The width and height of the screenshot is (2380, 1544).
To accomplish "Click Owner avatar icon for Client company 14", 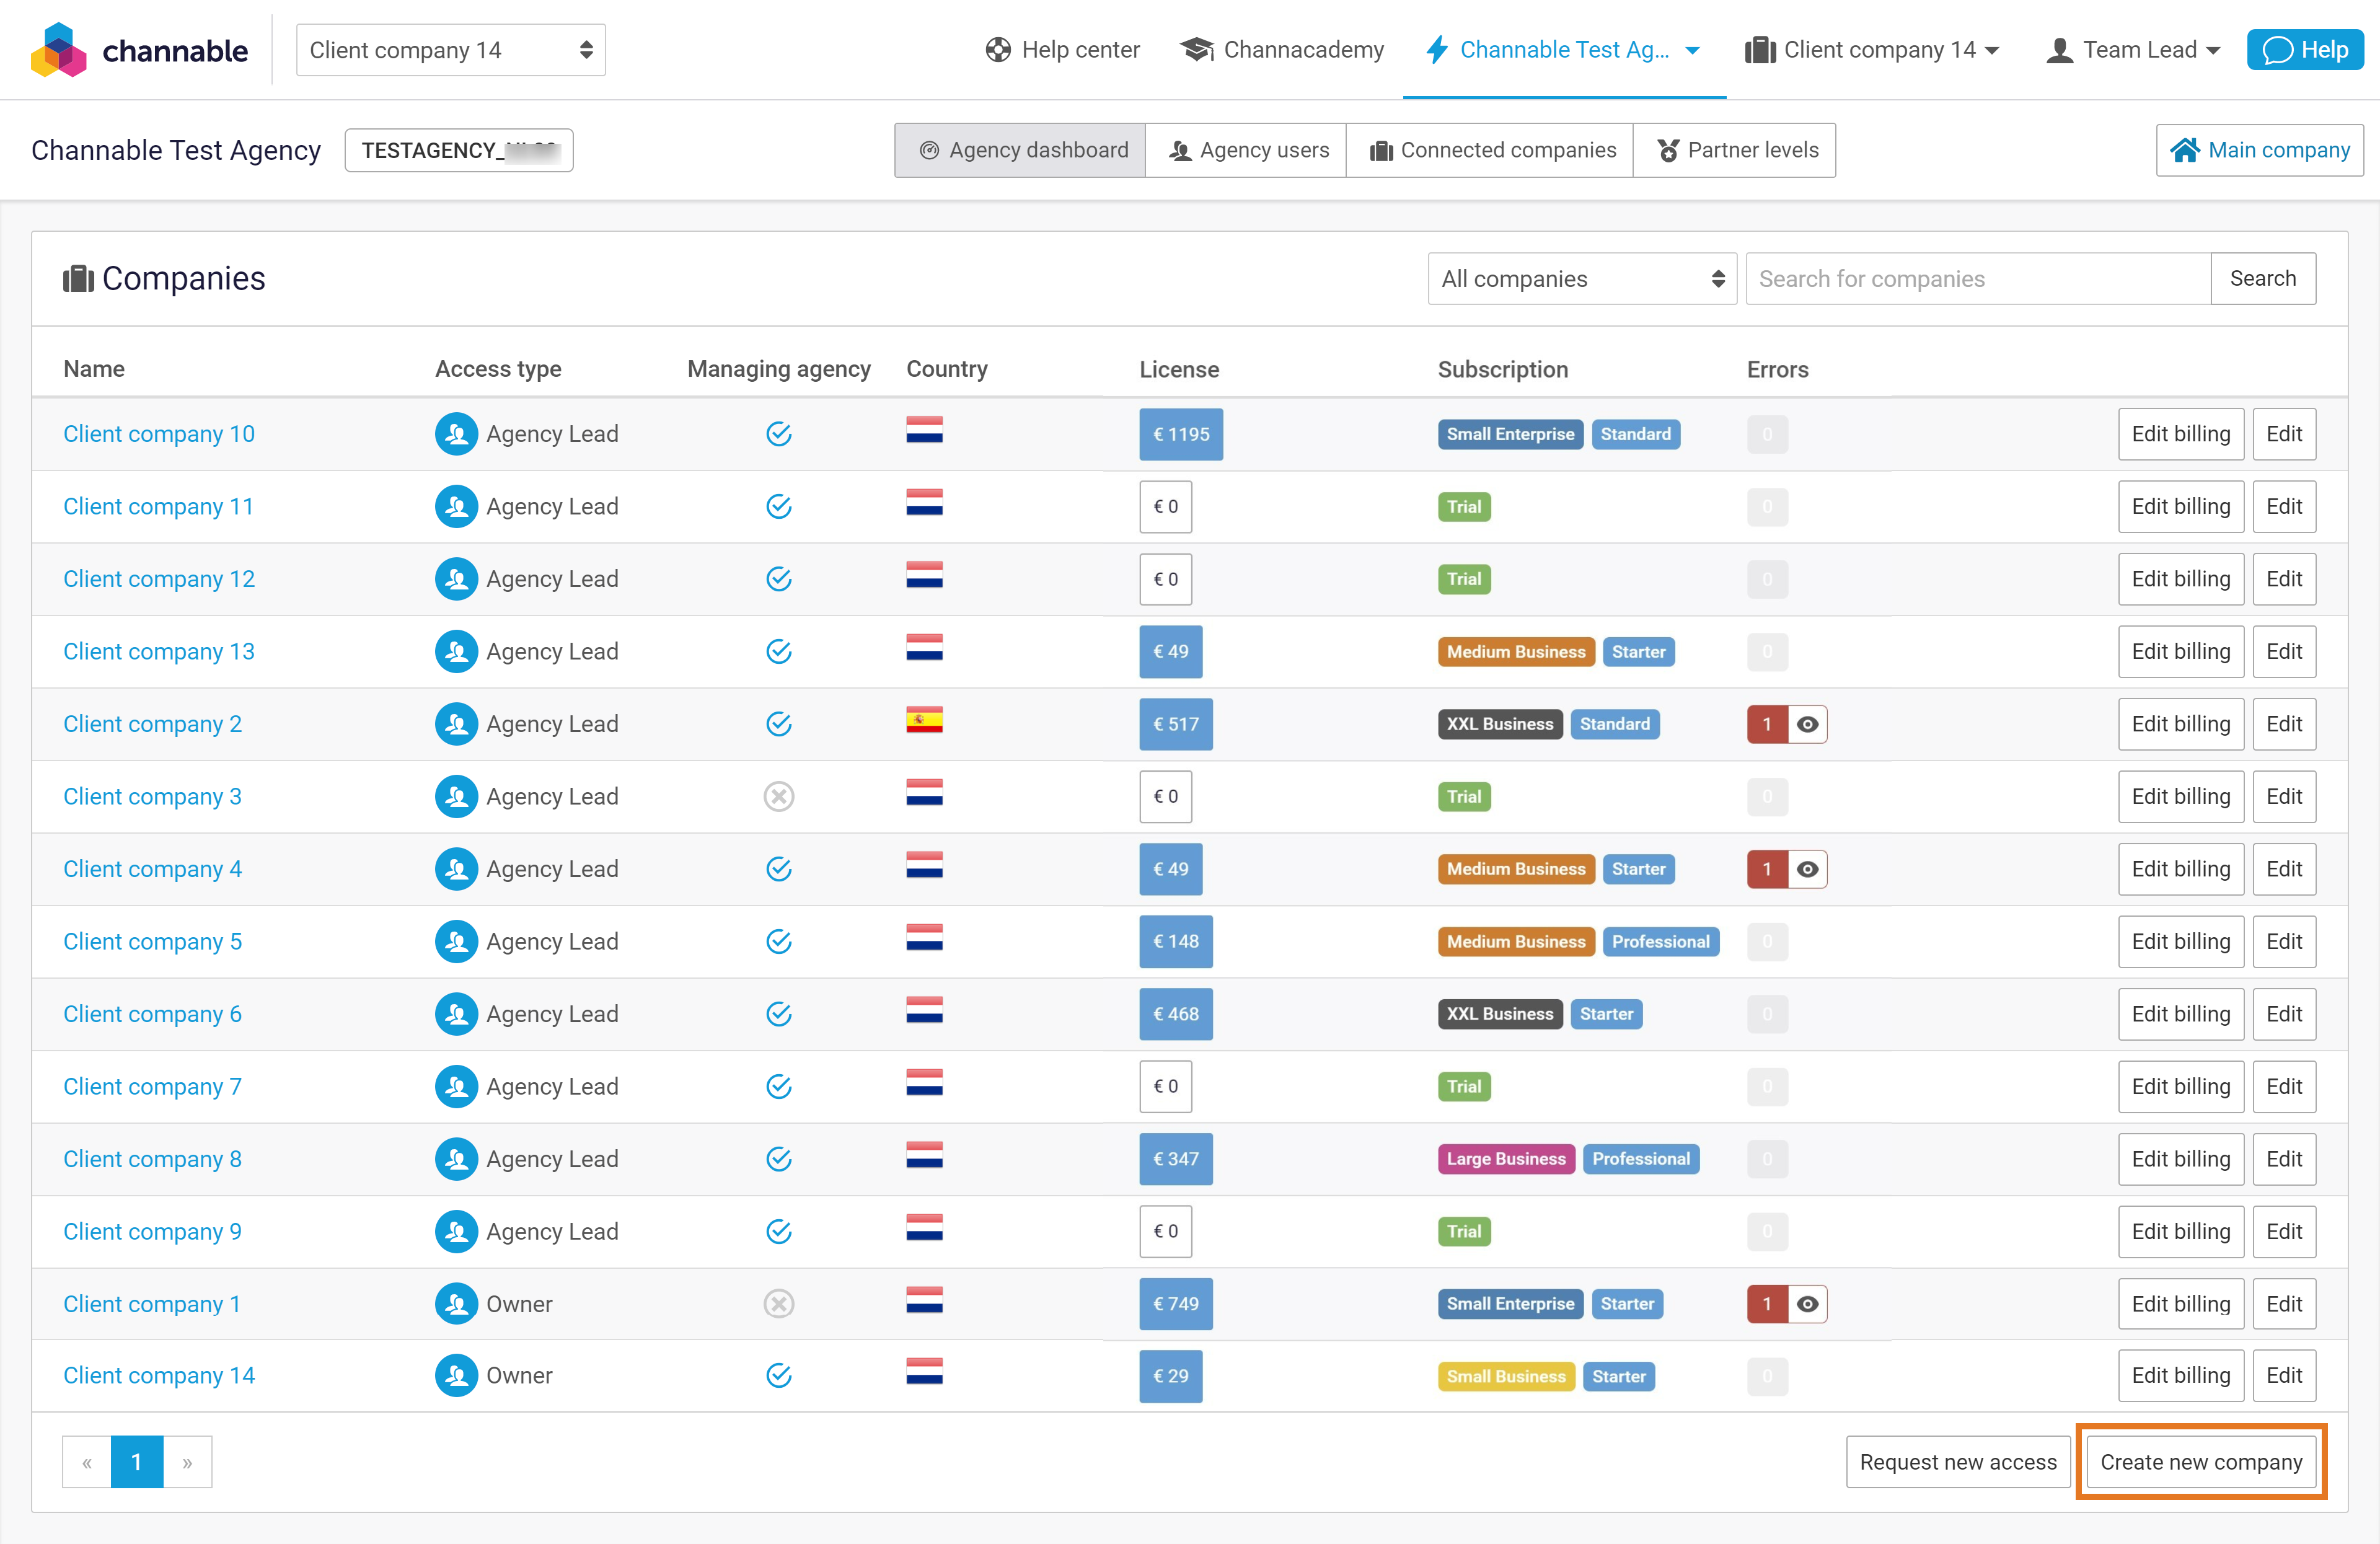I will [x=456, y=1376].
